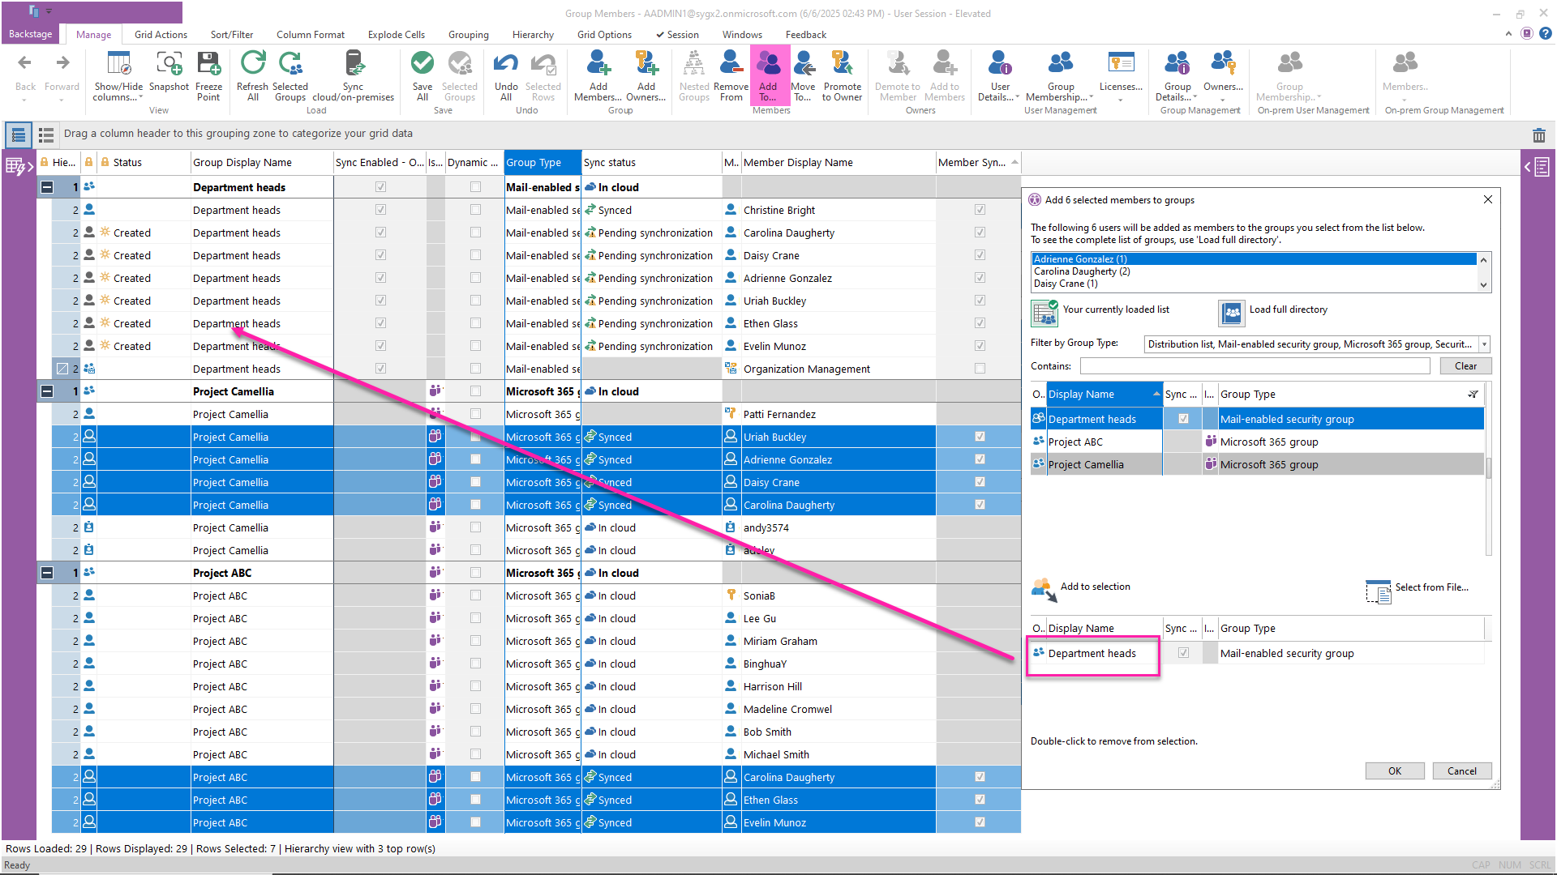Click the trash icon in grouping zone
Viewport: 1557px width, 875px height.
(1539, 135)
